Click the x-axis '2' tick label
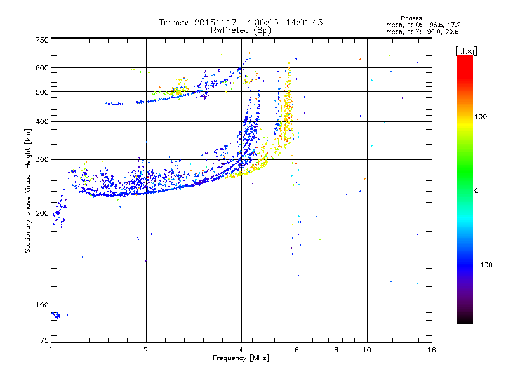 pyautogui.click(x=146, y=350)
